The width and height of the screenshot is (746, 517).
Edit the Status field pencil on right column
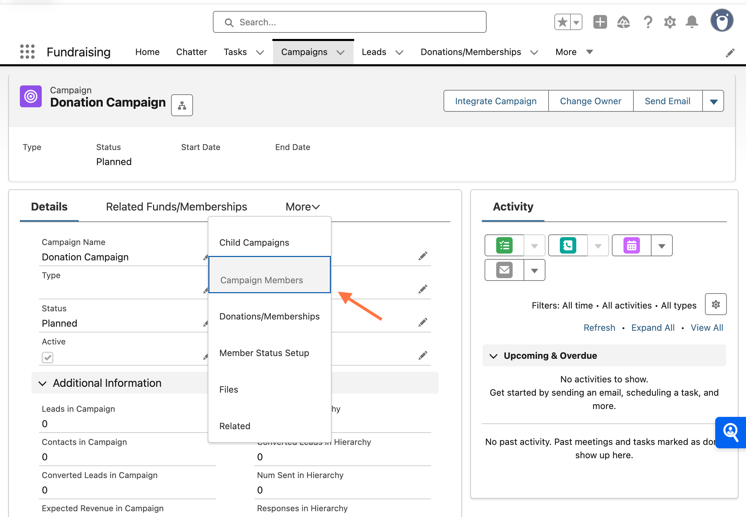[x=423, y=322]
